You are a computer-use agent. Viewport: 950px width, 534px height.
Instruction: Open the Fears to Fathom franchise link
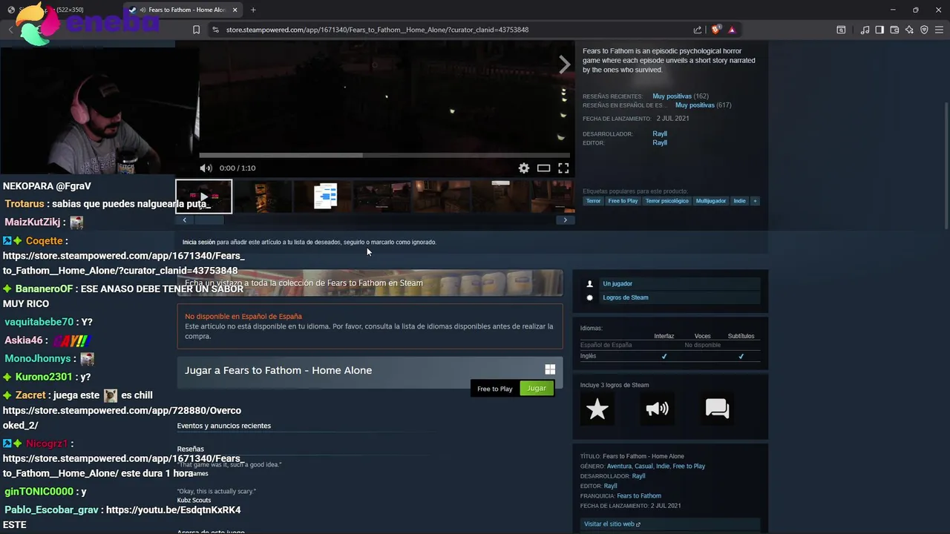639,496
